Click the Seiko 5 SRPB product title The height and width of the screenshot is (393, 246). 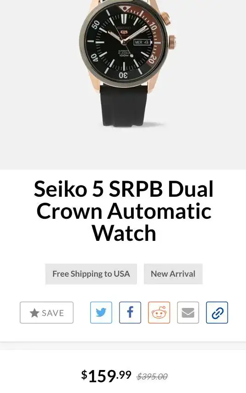124,211
